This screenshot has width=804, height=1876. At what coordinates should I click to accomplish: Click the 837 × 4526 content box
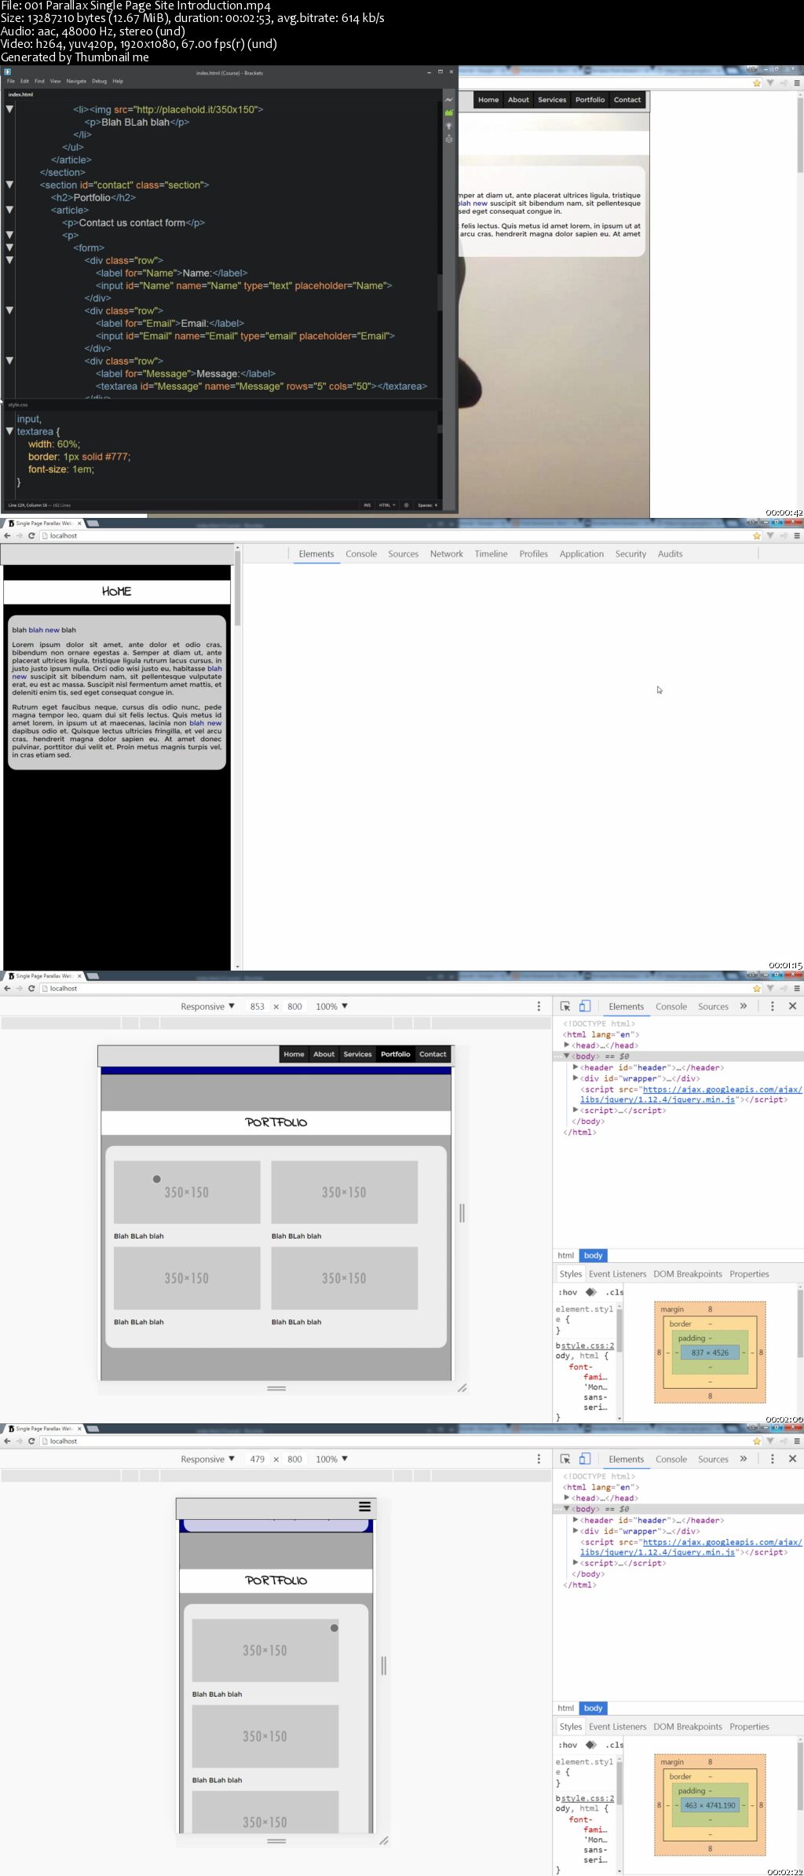[x=710, y=1353]
